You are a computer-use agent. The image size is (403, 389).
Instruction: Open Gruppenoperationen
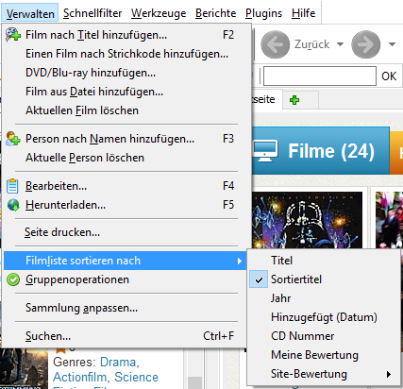click(x=126, y=279)
